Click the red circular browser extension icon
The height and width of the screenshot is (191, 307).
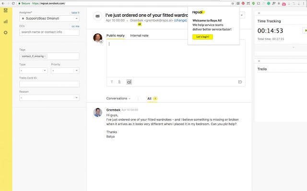(x=243, y=3)
